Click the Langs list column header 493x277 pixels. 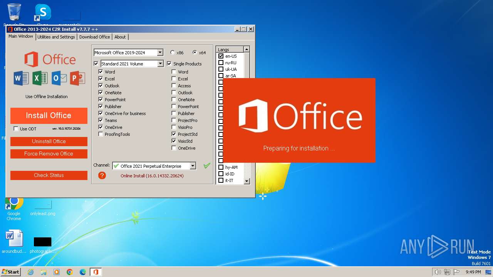[x=230, y=49]
